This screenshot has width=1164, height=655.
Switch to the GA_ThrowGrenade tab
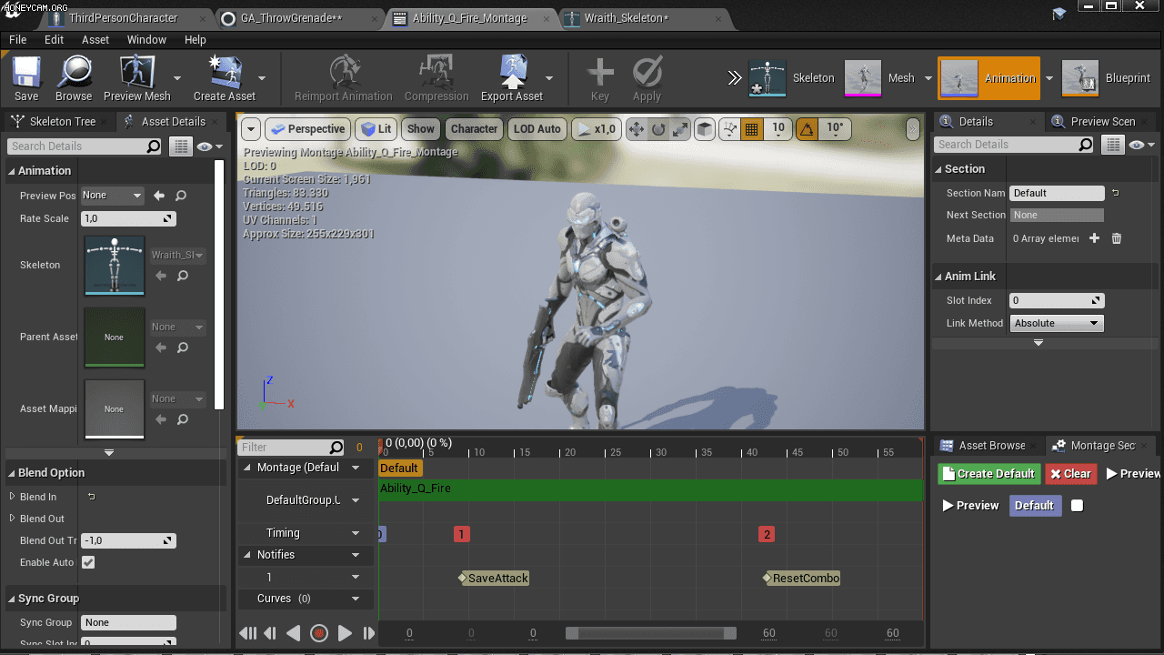[x=291, y=18]
